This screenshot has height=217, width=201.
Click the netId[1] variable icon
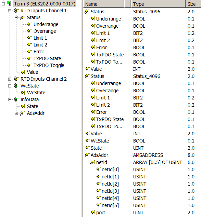[x=99, y=176]
